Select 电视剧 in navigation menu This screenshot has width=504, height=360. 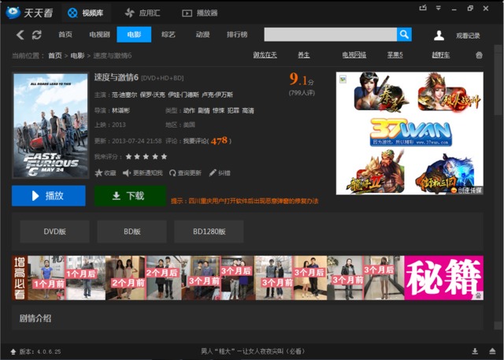pos(99,35)
